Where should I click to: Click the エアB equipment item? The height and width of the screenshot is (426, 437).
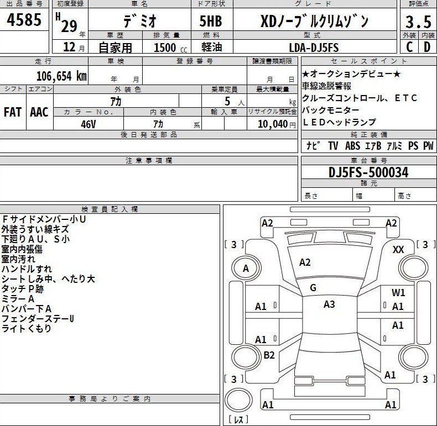pos(373,146)
